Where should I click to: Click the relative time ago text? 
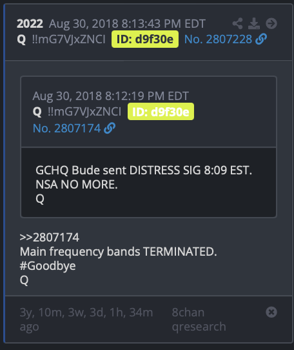click(86, 319)
